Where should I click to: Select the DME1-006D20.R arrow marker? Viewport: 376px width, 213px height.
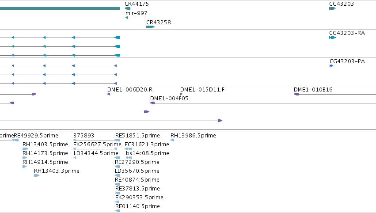pyautogui.click(x=109, y=94)
